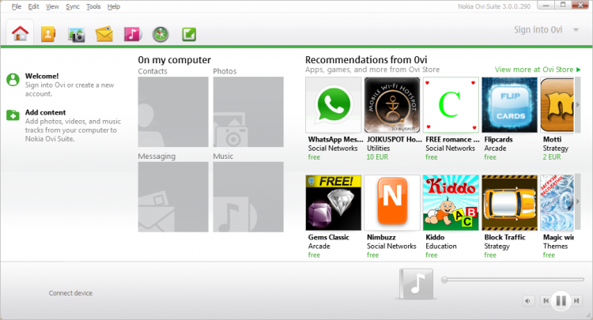Screen dimensions: 593x320
Task: Toggle the volume mute button
Action: point(527,300)
